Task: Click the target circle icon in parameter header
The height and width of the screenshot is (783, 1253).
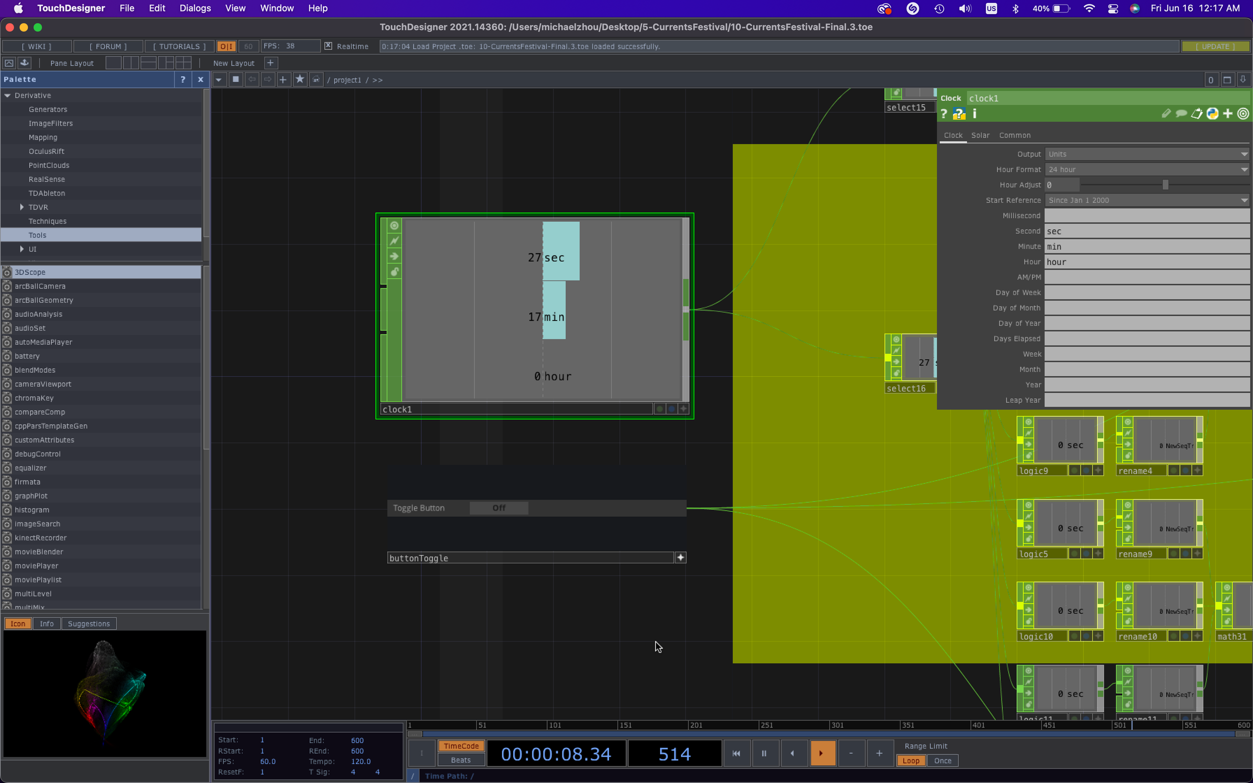Action: coord(1242,114)
